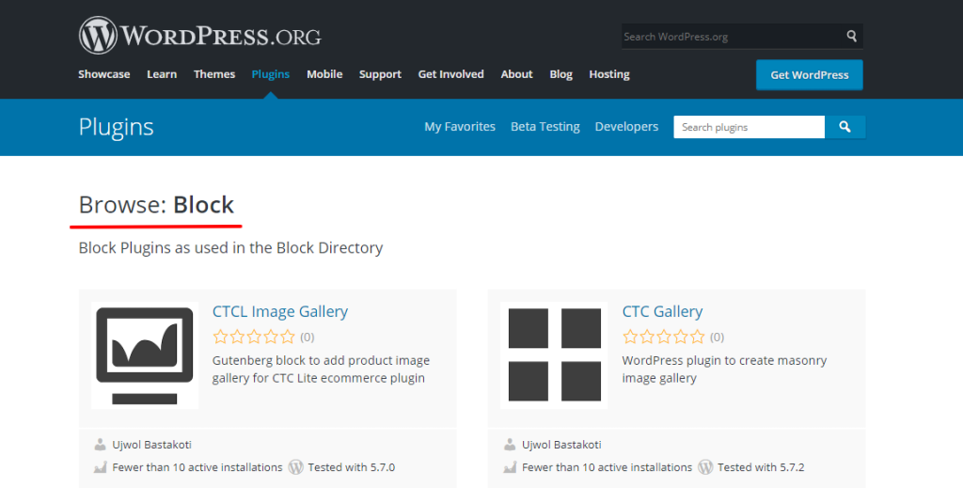Click the text 'Block Plugins as used in the Block Directory'
This screenshot has width=963, height=503.
coord(230,247)
